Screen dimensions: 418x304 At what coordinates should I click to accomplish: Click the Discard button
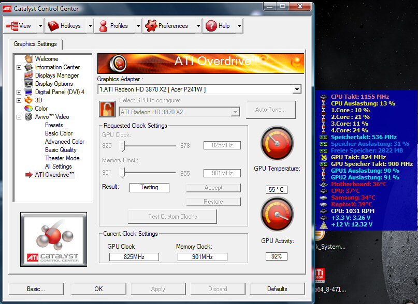pos(218,289)
